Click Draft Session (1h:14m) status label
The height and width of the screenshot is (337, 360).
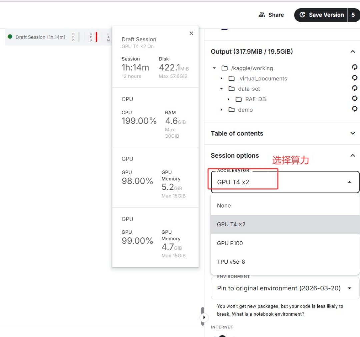40,37
